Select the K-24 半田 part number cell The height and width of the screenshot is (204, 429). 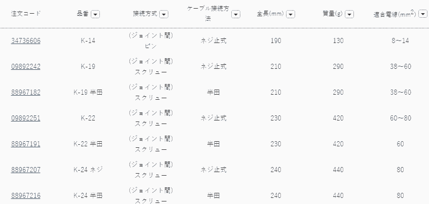tap(88, 195)
